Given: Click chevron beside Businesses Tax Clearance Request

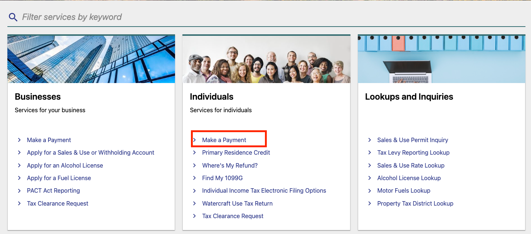Looking at the screenshot, I should [x=19, y=203].
